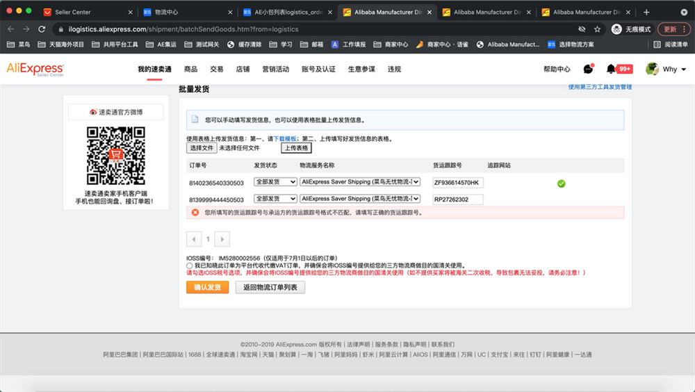Click the AliExpress Seller Center logo

point(35,70)
